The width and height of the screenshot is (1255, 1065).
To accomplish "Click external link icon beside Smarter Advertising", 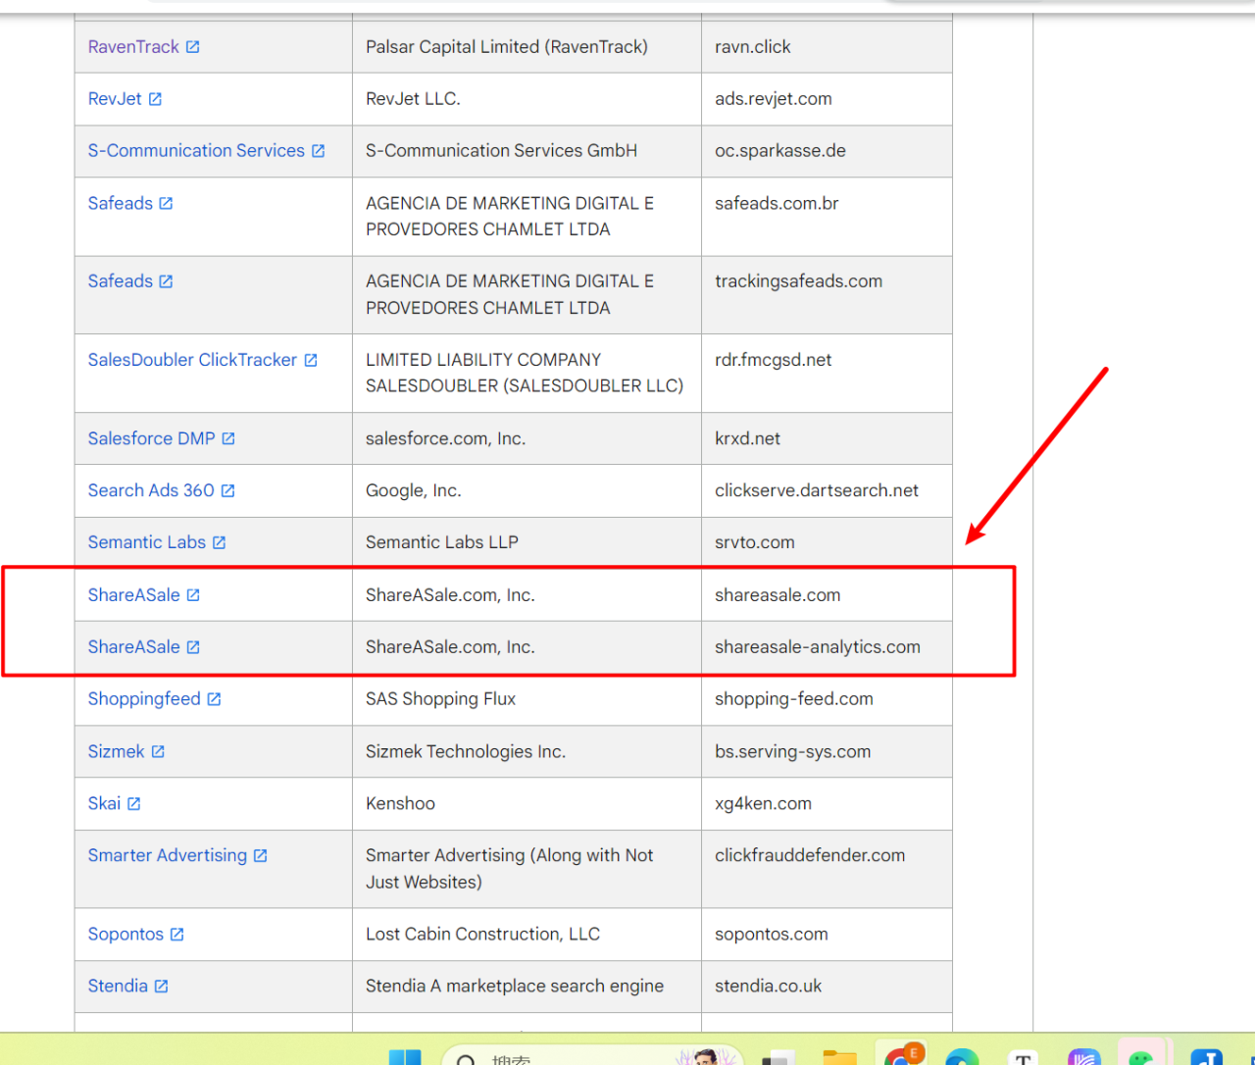I will pos(261,856).
